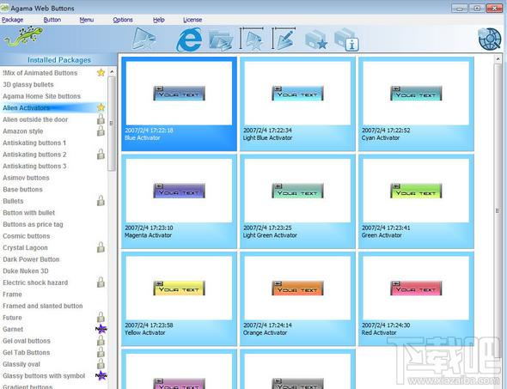The image size is (507, 389).
Task: Click the Internet Explorer preview icon
Action: (189, 40)
